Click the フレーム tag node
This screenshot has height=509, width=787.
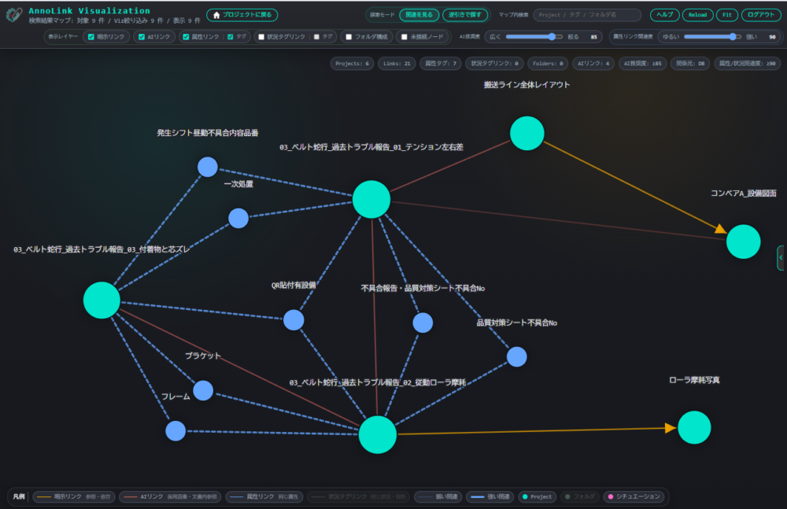coord(176,430)
